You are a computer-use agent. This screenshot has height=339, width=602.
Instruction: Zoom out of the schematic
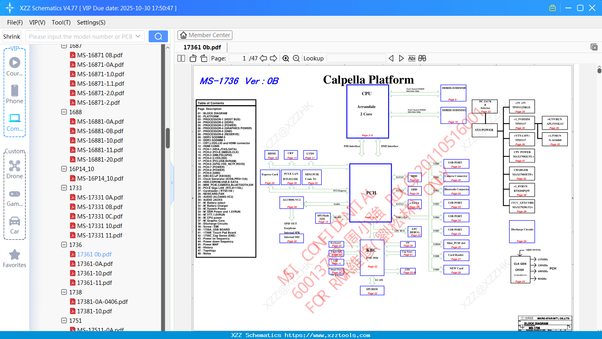(x=296, y=58)
